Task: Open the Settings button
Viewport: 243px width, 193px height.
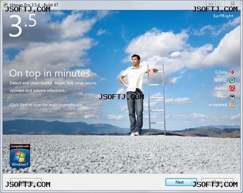Action: click(26, 182)
